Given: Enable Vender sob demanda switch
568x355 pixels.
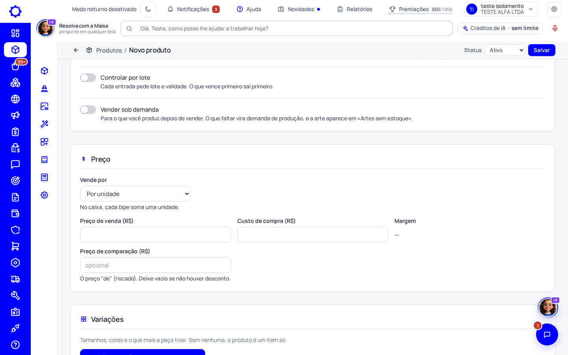Looking at the screenshot, I should 88,110.
